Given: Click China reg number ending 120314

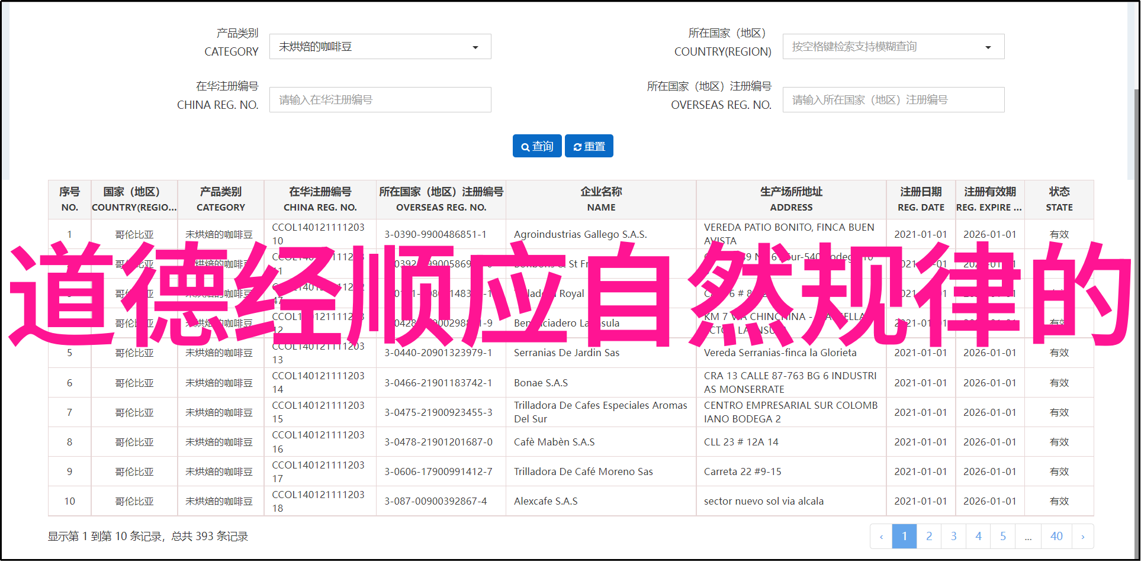Looking at the screenshot, I should pyautogui.click(x=318, y=383).
